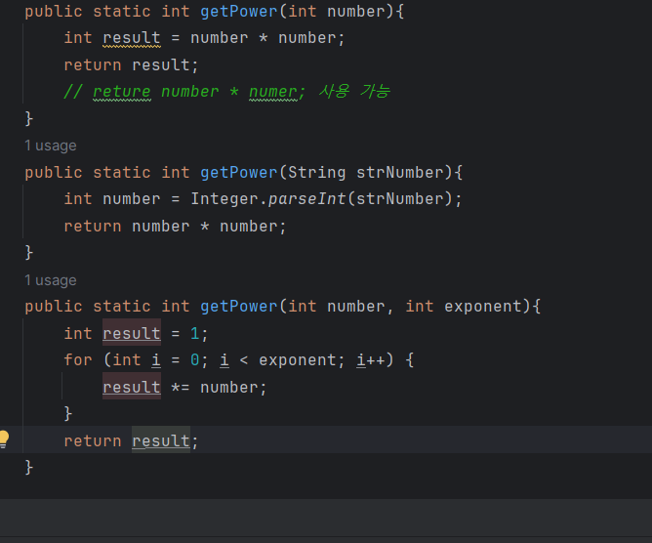The image size is (652, 543).
Task: Click 'strNumber' argument inside parseInt parentheses
Action: click(400, 199)
